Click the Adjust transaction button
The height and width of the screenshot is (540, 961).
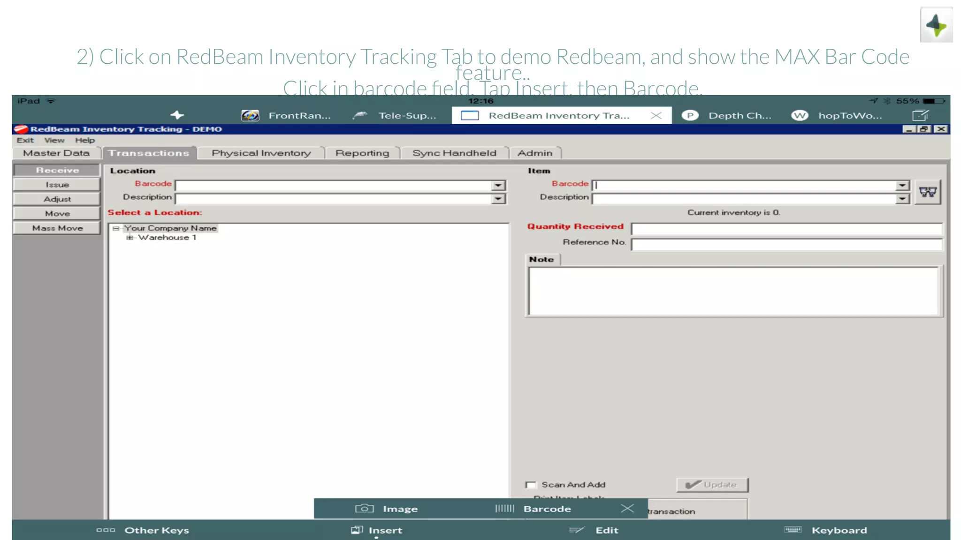point(57,199)
